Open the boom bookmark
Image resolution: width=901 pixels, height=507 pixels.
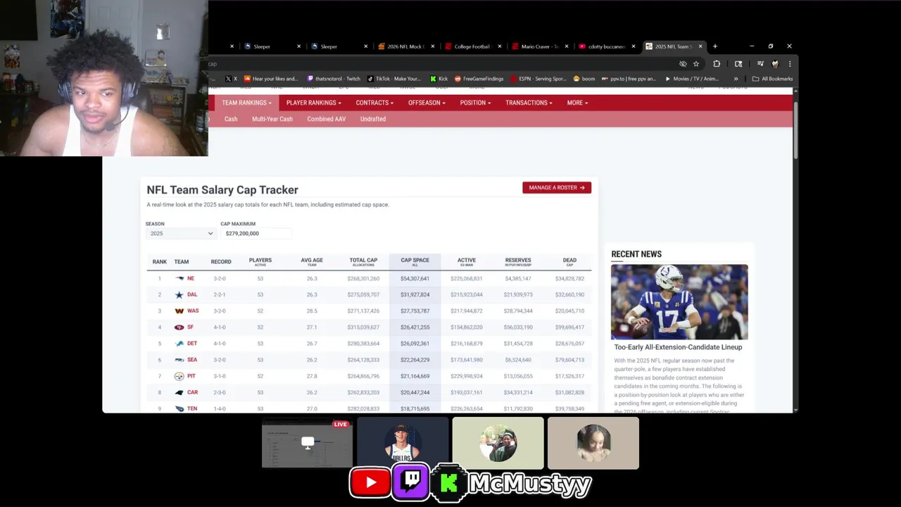click(584, 79)
